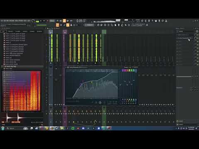Screen dimensions: 199x149
Task: Open the empty third effect slot's arrow
Action: (177, 41)
